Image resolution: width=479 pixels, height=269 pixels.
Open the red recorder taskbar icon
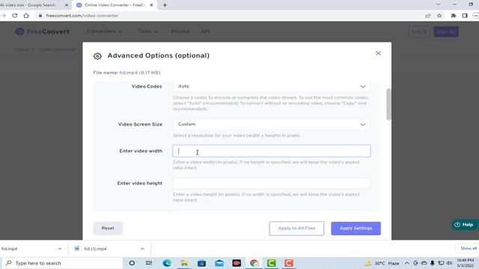[289, 263]
